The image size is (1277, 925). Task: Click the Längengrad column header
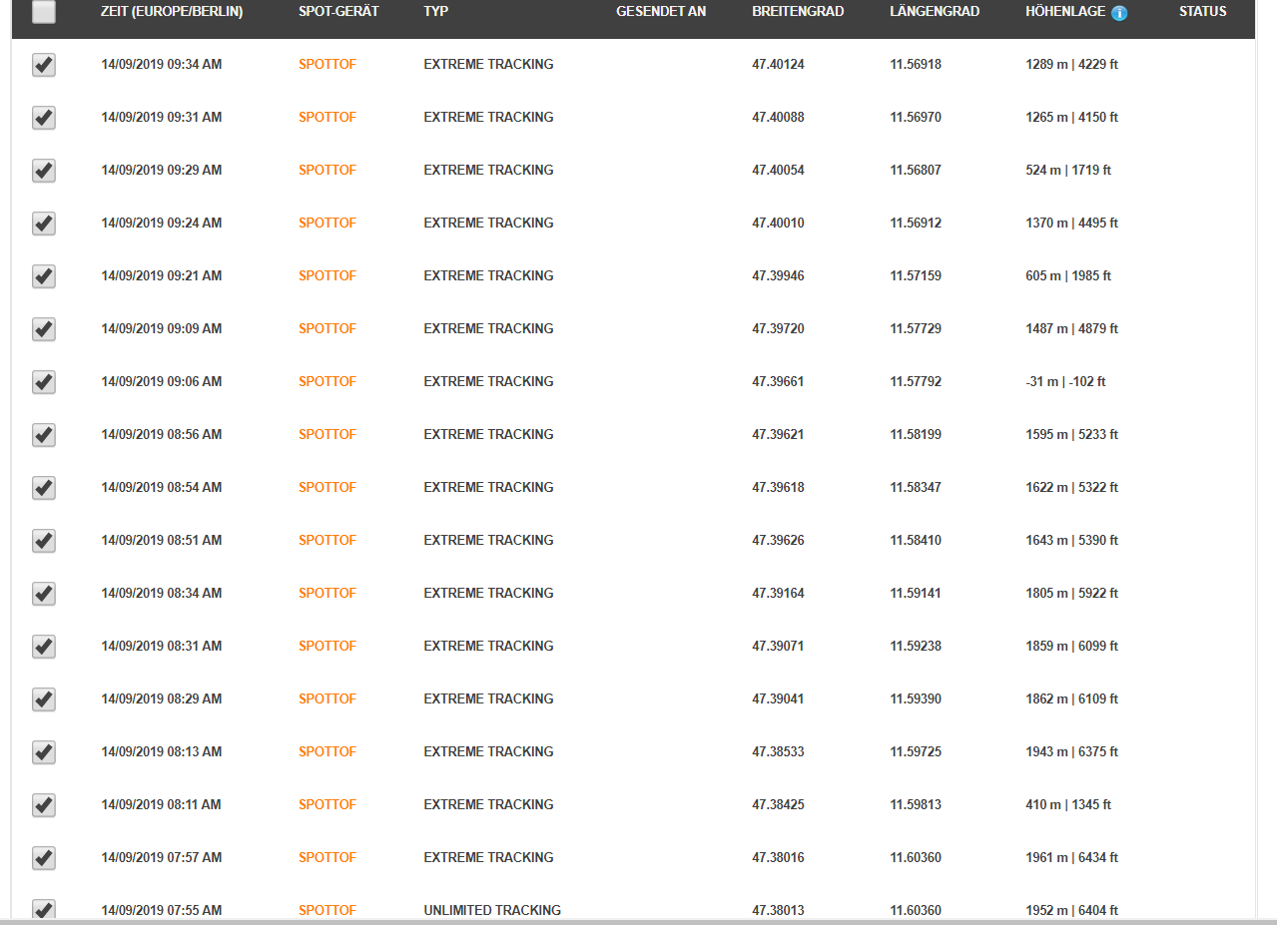tap(935, 12)
